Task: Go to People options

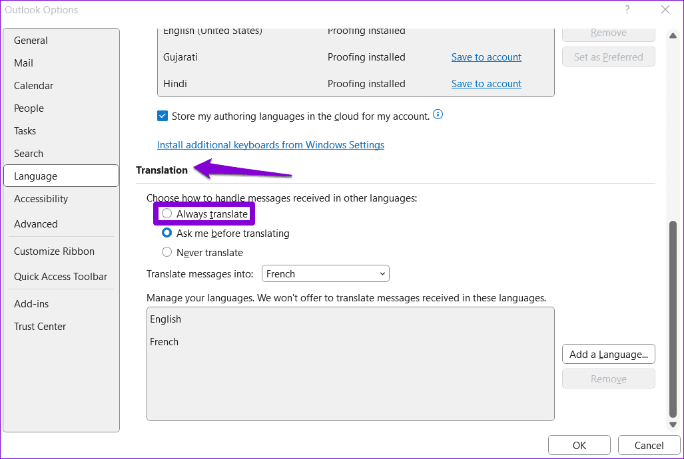Action: tap(61, 108)
